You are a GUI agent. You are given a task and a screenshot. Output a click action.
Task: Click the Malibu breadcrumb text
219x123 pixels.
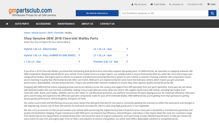69,33
